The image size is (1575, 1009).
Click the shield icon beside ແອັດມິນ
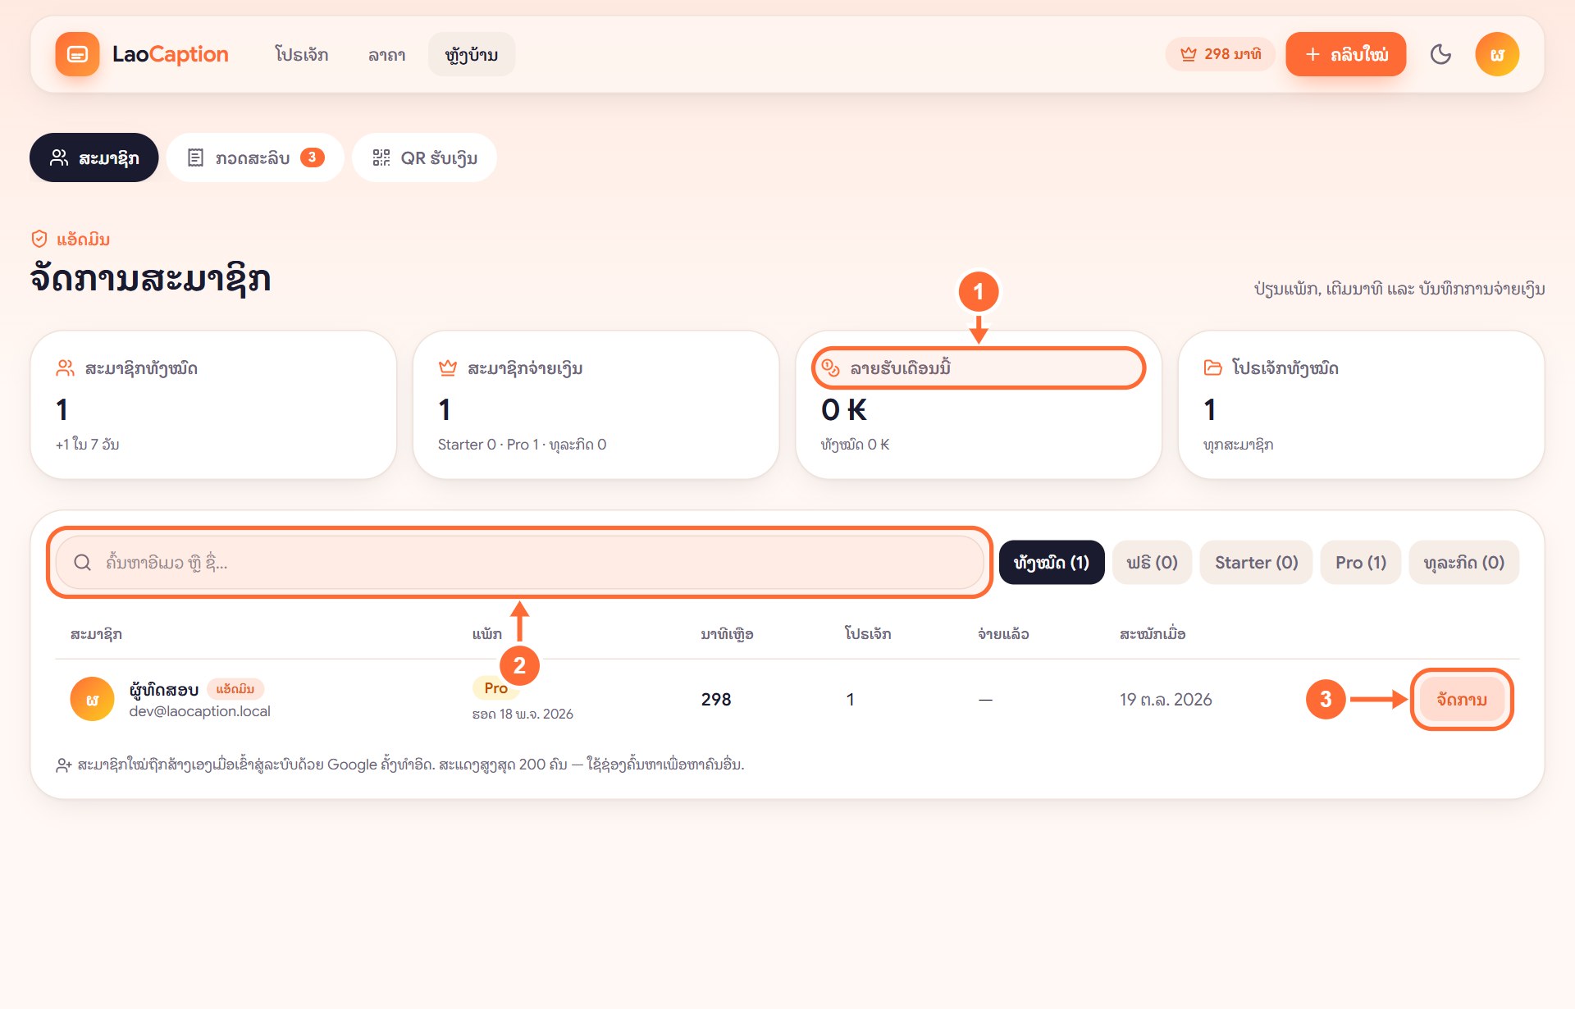(x=39, y=239)
